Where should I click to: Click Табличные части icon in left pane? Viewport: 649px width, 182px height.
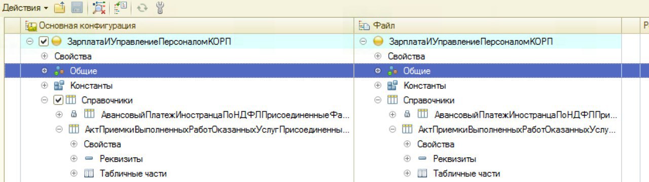89,173
